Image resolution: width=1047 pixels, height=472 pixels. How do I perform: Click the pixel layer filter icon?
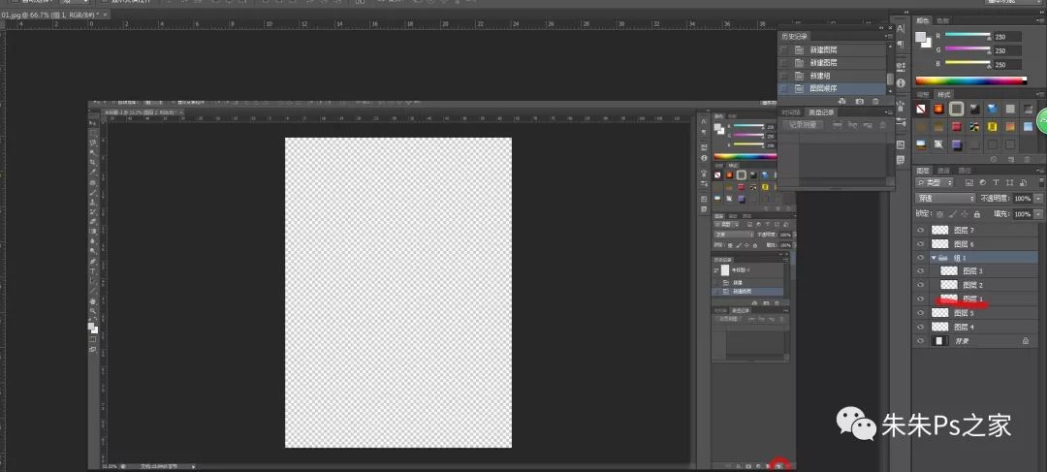[967, 182]
